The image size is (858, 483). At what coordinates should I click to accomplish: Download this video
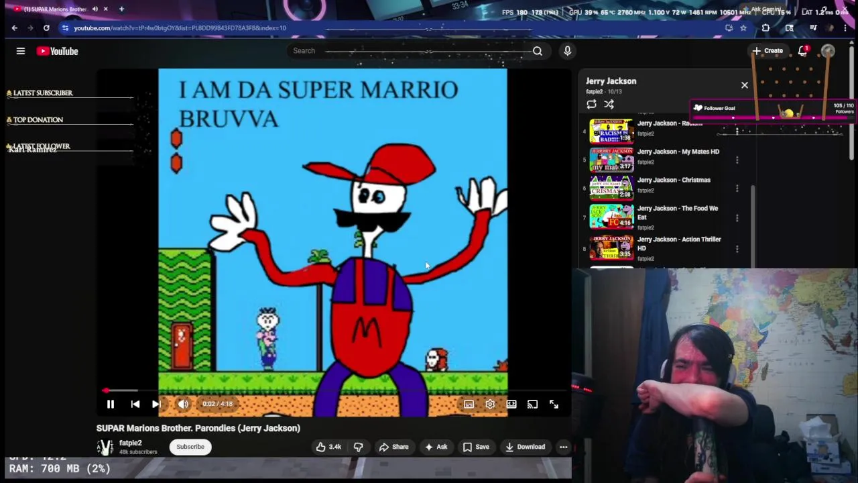[525, 447]
